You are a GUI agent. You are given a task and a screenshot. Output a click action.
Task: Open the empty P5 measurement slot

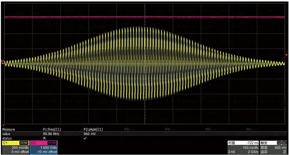(211, 130)
